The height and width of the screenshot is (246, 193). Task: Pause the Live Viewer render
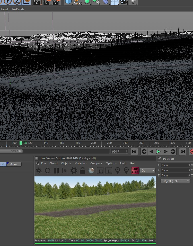point(56,171)
